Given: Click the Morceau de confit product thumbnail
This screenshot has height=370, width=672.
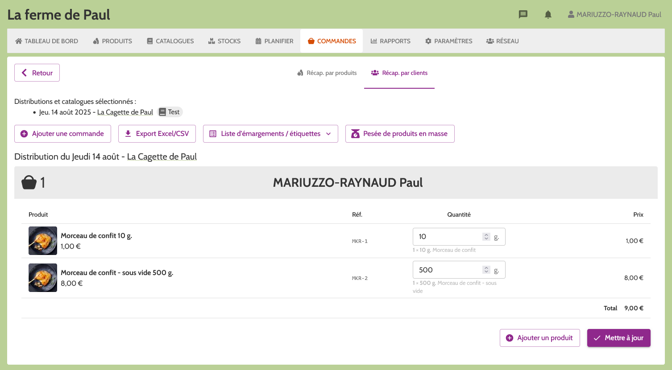Looking at the screenshot, I should 42,241.
